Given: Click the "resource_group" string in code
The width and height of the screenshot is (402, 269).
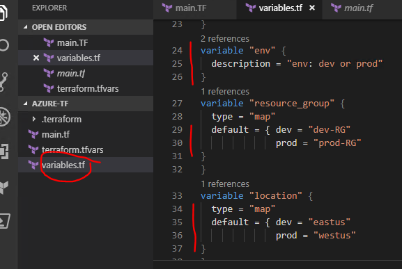Looking at the screenshot, I should [x=292, y=104].
